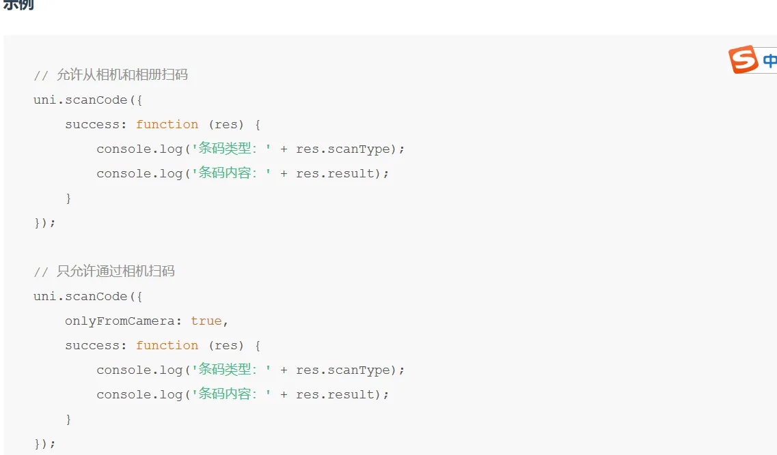Image resolution: width=777 pixels, height=455 pixels.
Task: Click res.result in the first example
Action: pyautogui.click(x=336, y=173)
